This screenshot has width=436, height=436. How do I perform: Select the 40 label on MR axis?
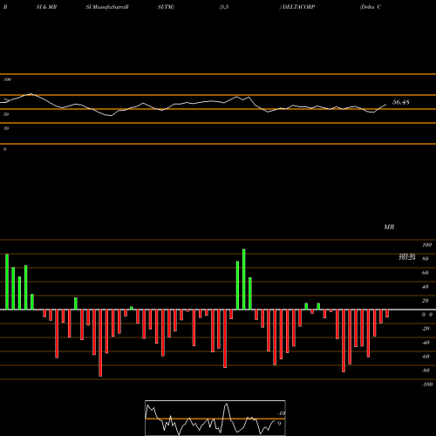click(x=426, y=287)
